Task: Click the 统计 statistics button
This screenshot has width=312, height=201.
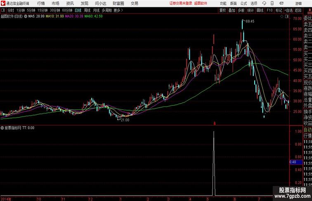Action: point(251,10)
